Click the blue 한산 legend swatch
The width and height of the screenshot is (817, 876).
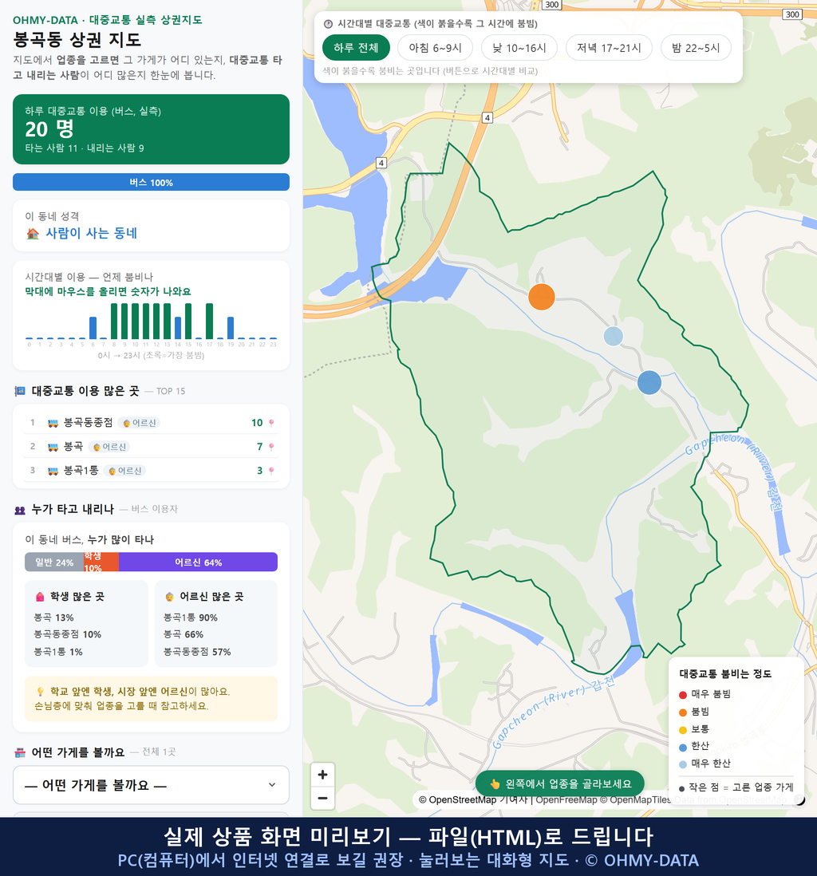[x=682, y=747]
